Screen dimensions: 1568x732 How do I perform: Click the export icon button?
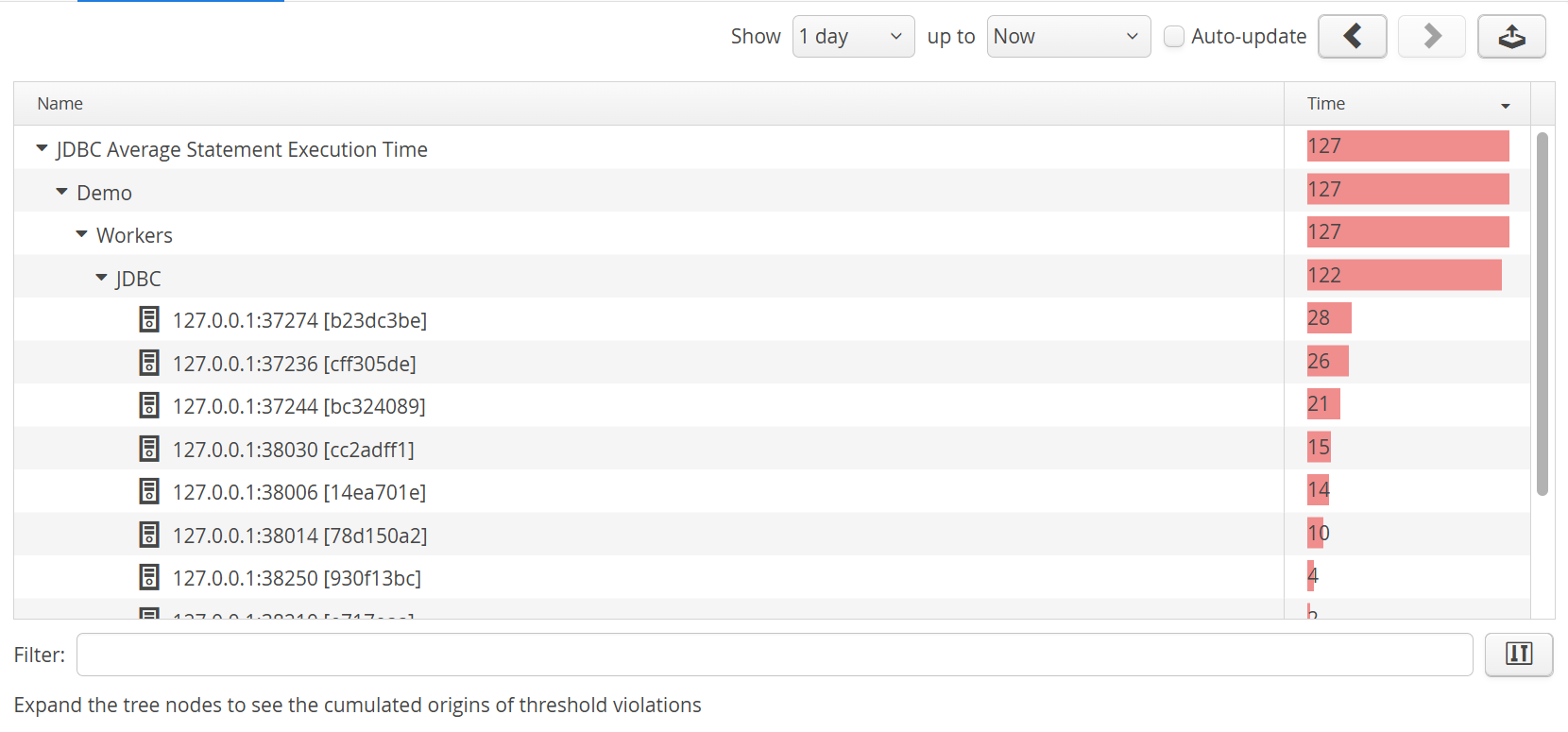point(1511,37)
